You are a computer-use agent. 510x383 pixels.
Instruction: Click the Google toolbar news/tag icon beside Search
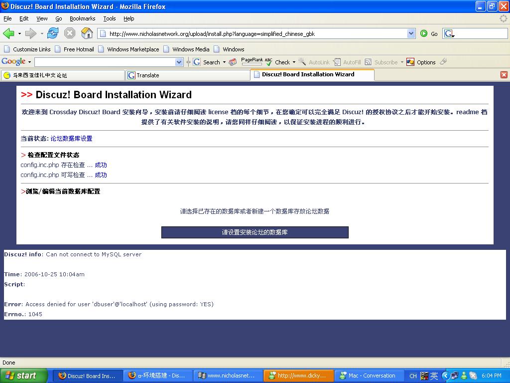233,62
